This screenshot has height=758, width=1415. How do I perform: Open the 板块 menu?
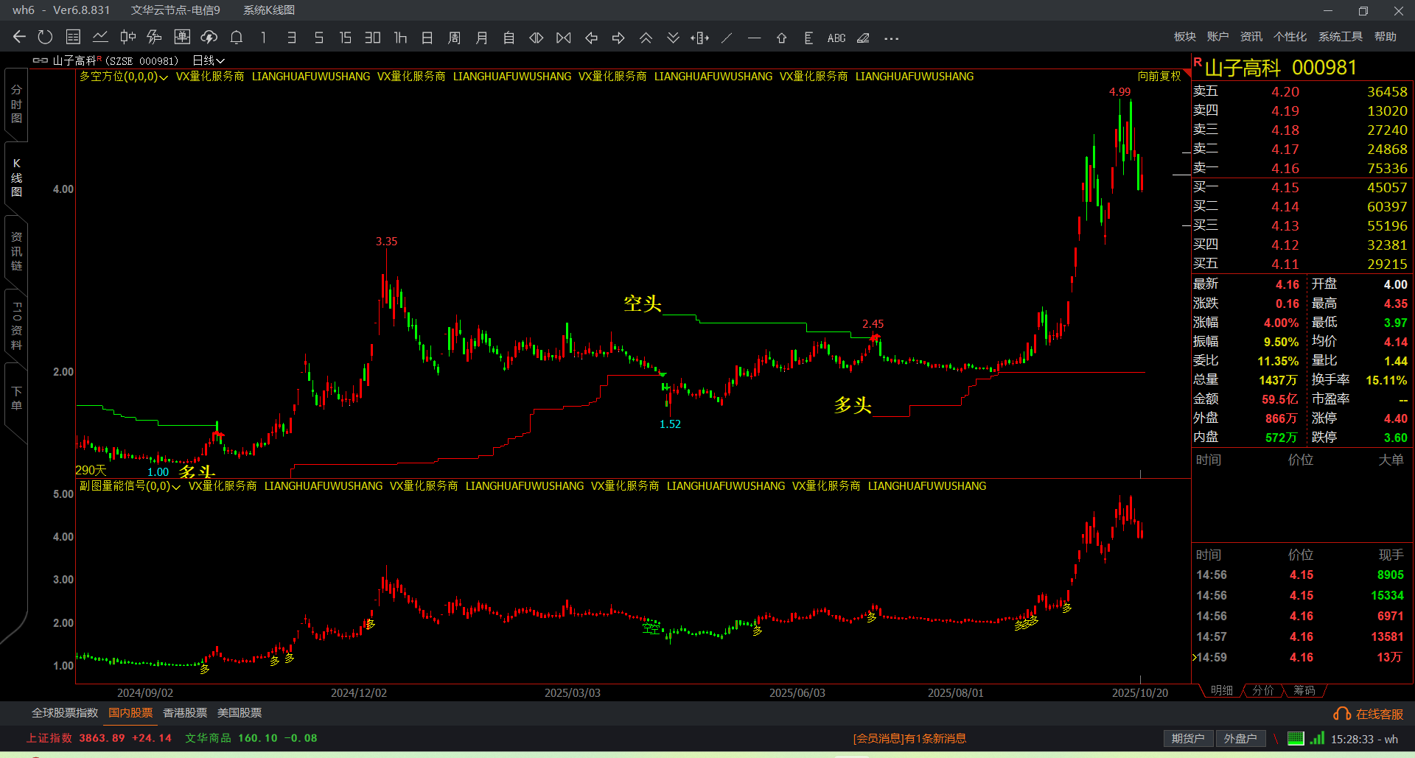pyautogui.click(x=1185, y=37)
